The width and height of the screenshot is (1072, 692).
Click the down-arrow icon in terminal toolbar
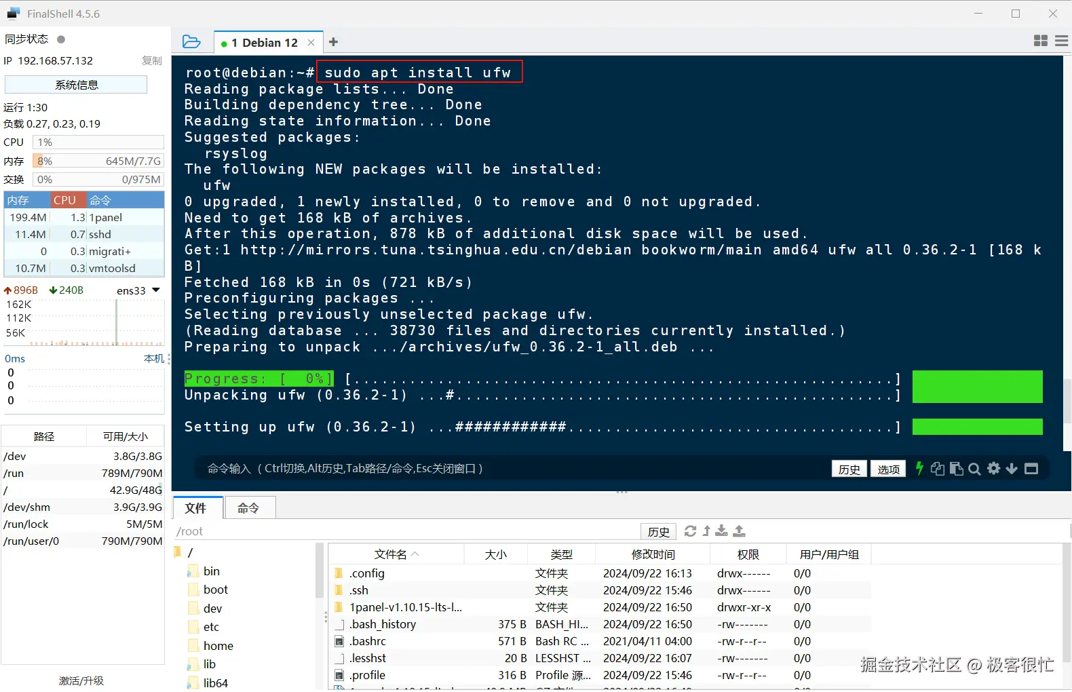1012,468
